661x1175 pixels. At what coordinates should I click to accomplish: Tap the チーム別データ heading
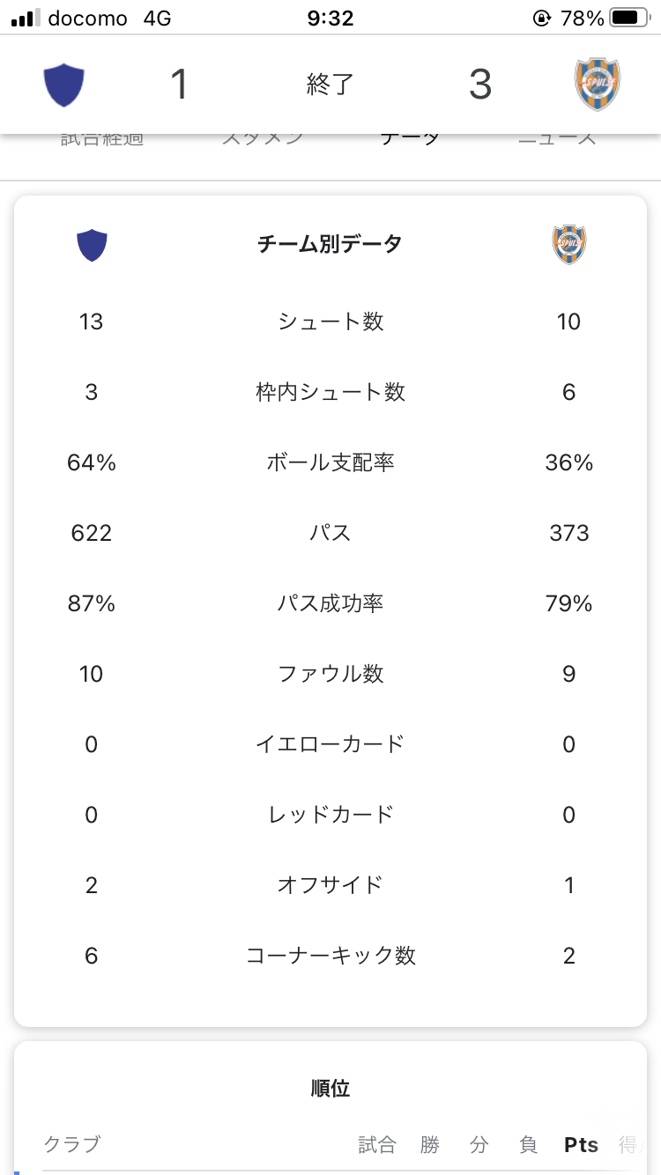[x=330, y=244]
